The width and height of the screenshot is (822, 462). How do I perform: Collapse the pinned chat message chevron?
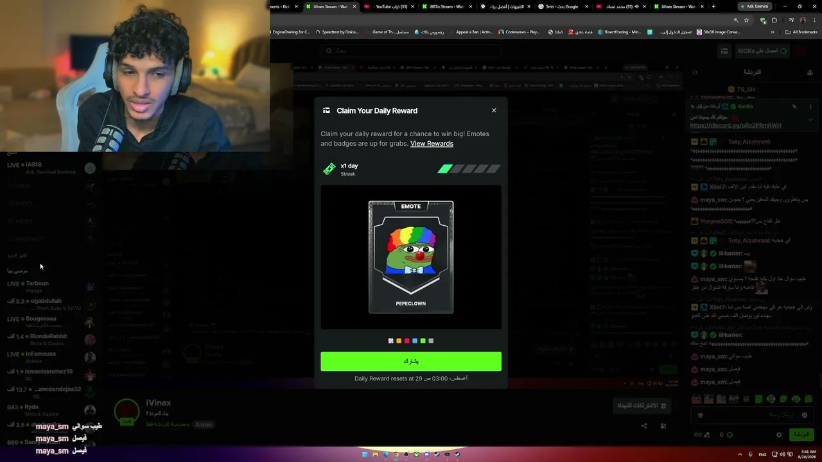(810, 119)
